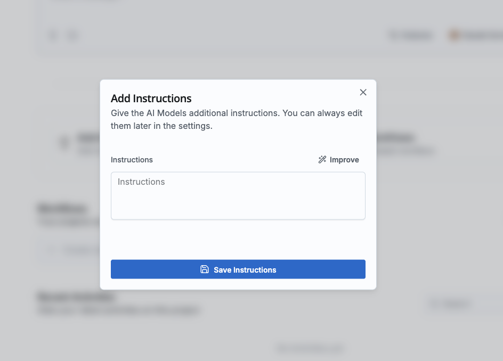The width and height of the screenshot is (503, 361).
Task: Click the Save Instructions label text
Action: [x=245, y=270]
